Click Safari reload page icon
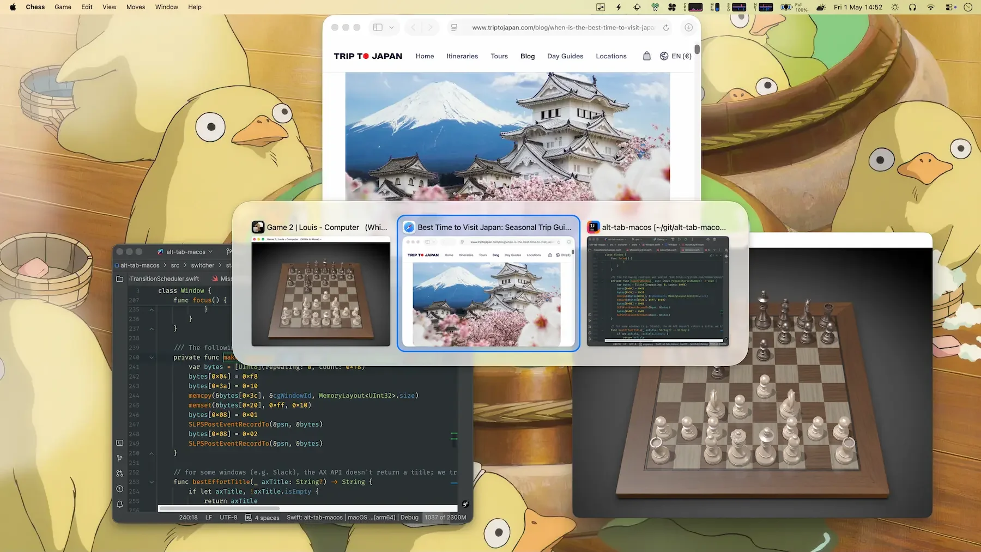 (666, 27)
